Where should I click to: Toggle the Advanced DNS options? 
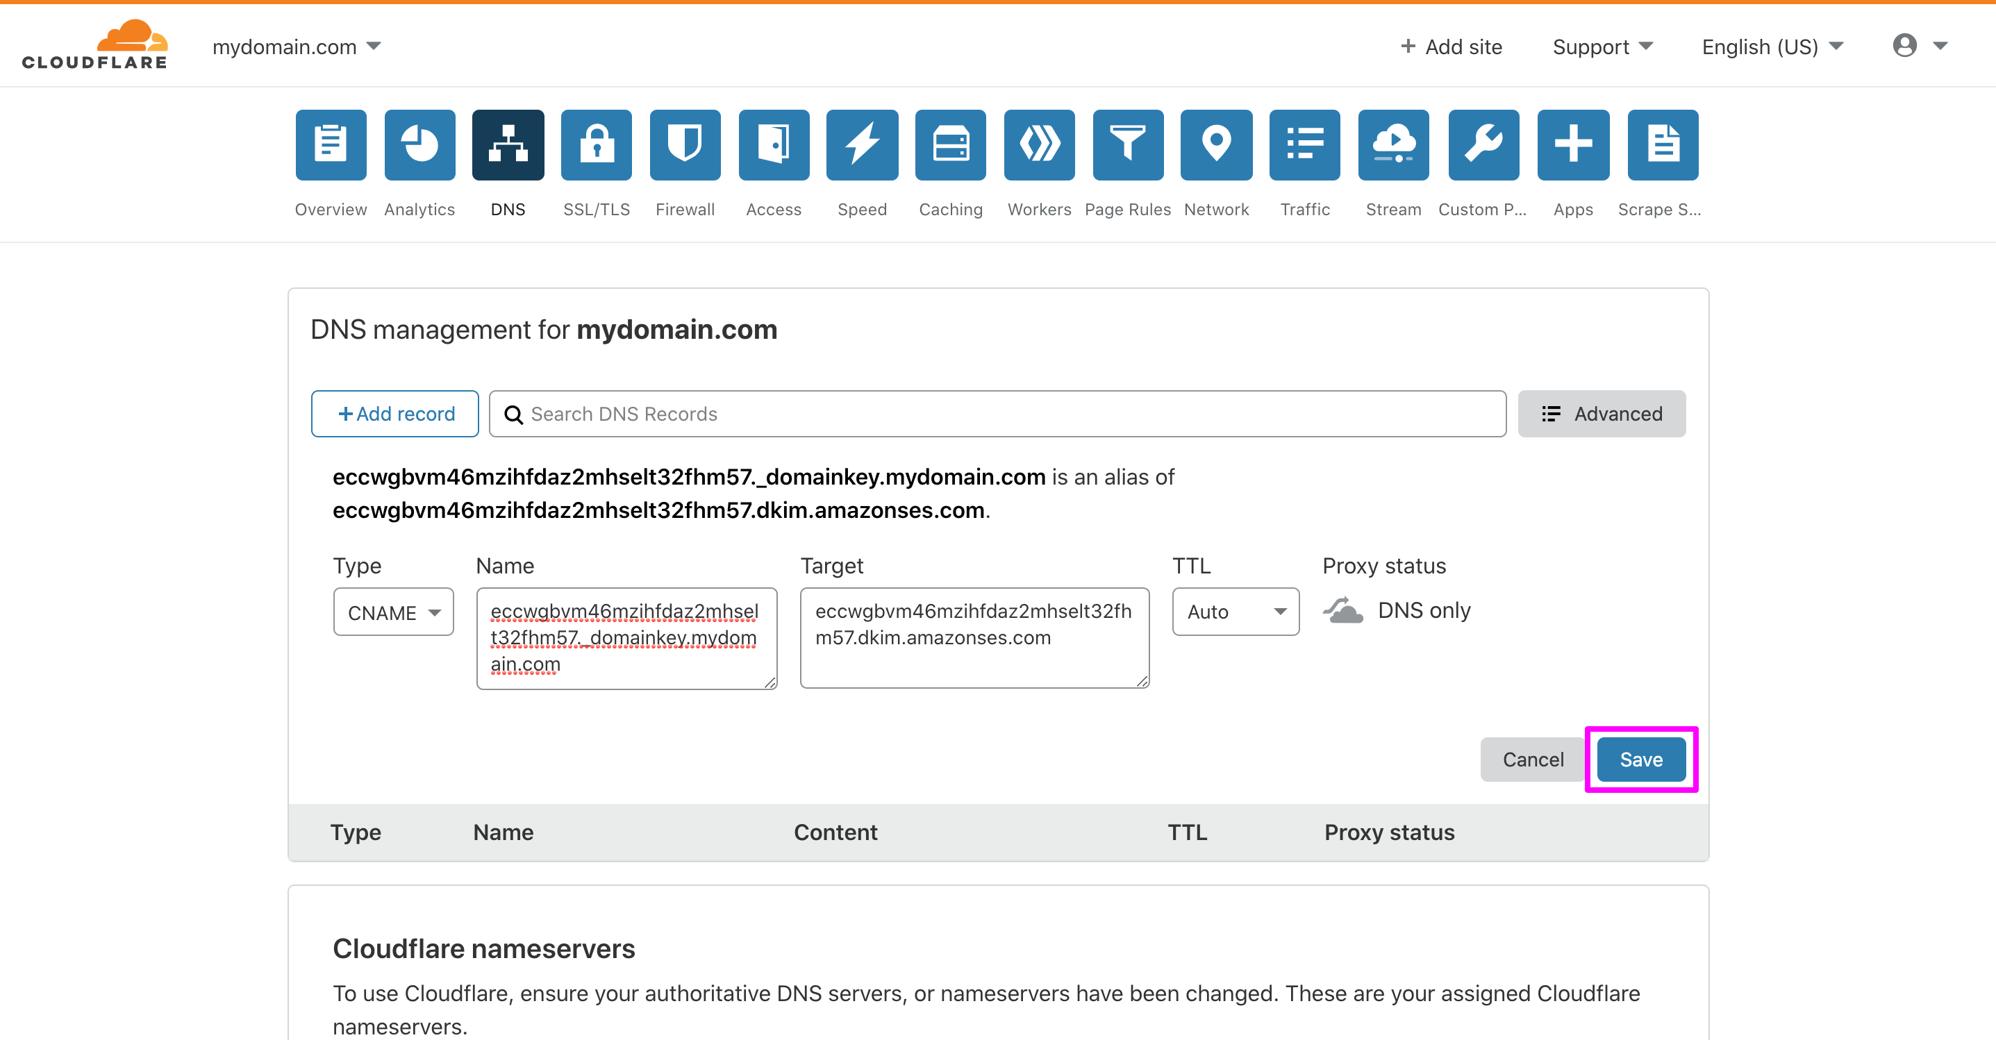coord(1602,414)
